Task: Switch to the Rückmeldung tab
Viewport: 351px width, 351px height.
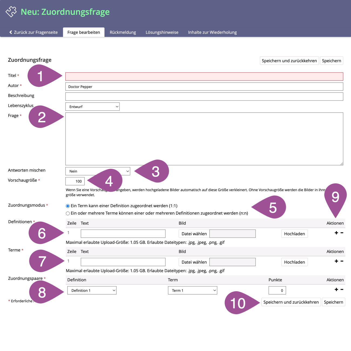Action: [123, 32]
